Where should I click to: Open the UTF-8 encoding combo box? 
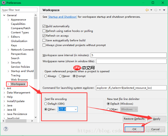[x=68, y=109]
